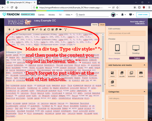Select the superscript x² tool
The height and width of the screenshot is (121, 152).
coord(37,29)
